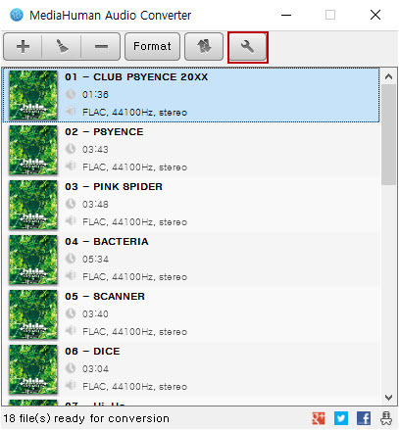Click the 03:40 duration text
The width and height of the screenshot is (399, 430).
(95, 314)
